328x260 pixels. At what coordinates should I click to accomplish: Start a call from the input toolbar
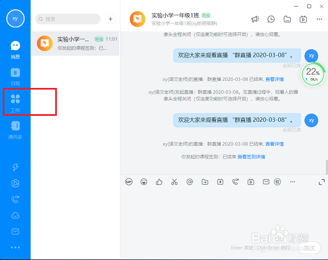[x=235, y=182]
